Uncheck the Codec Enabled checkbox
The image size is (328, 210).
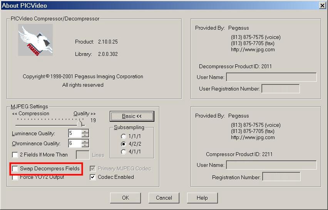[x=93, y=177]
